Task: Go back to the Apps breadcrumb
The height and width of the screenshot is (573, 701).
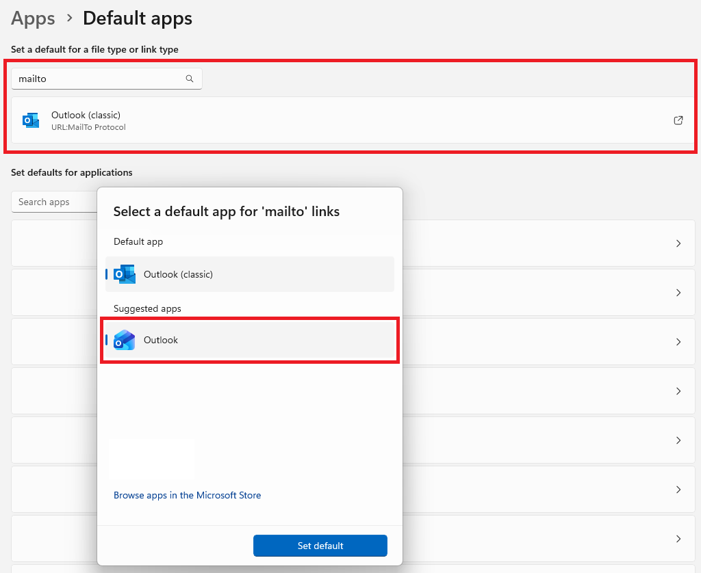Action: click(x=33, y=18)
